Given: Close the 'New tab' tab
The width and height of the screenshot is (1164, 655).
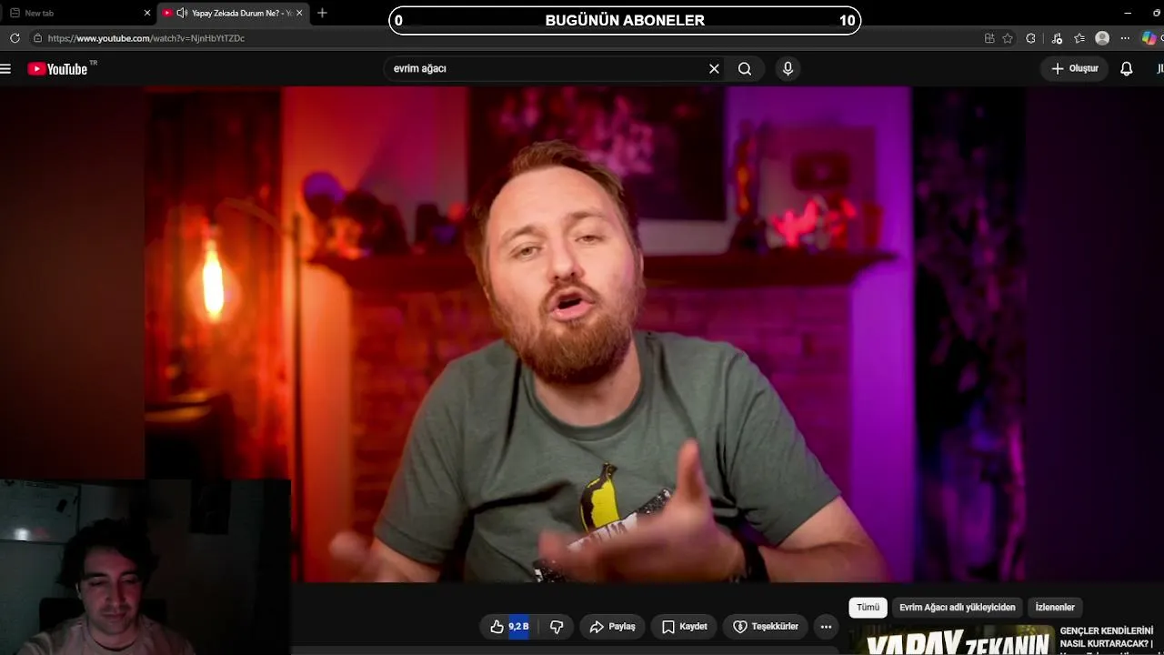Looking at the screenshot, I should pos(147,13).
